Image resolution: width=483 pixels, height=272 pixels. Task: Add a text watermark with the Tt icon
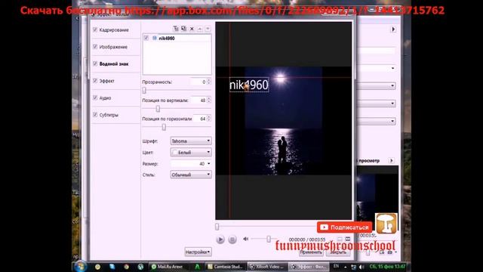point(176,29)
